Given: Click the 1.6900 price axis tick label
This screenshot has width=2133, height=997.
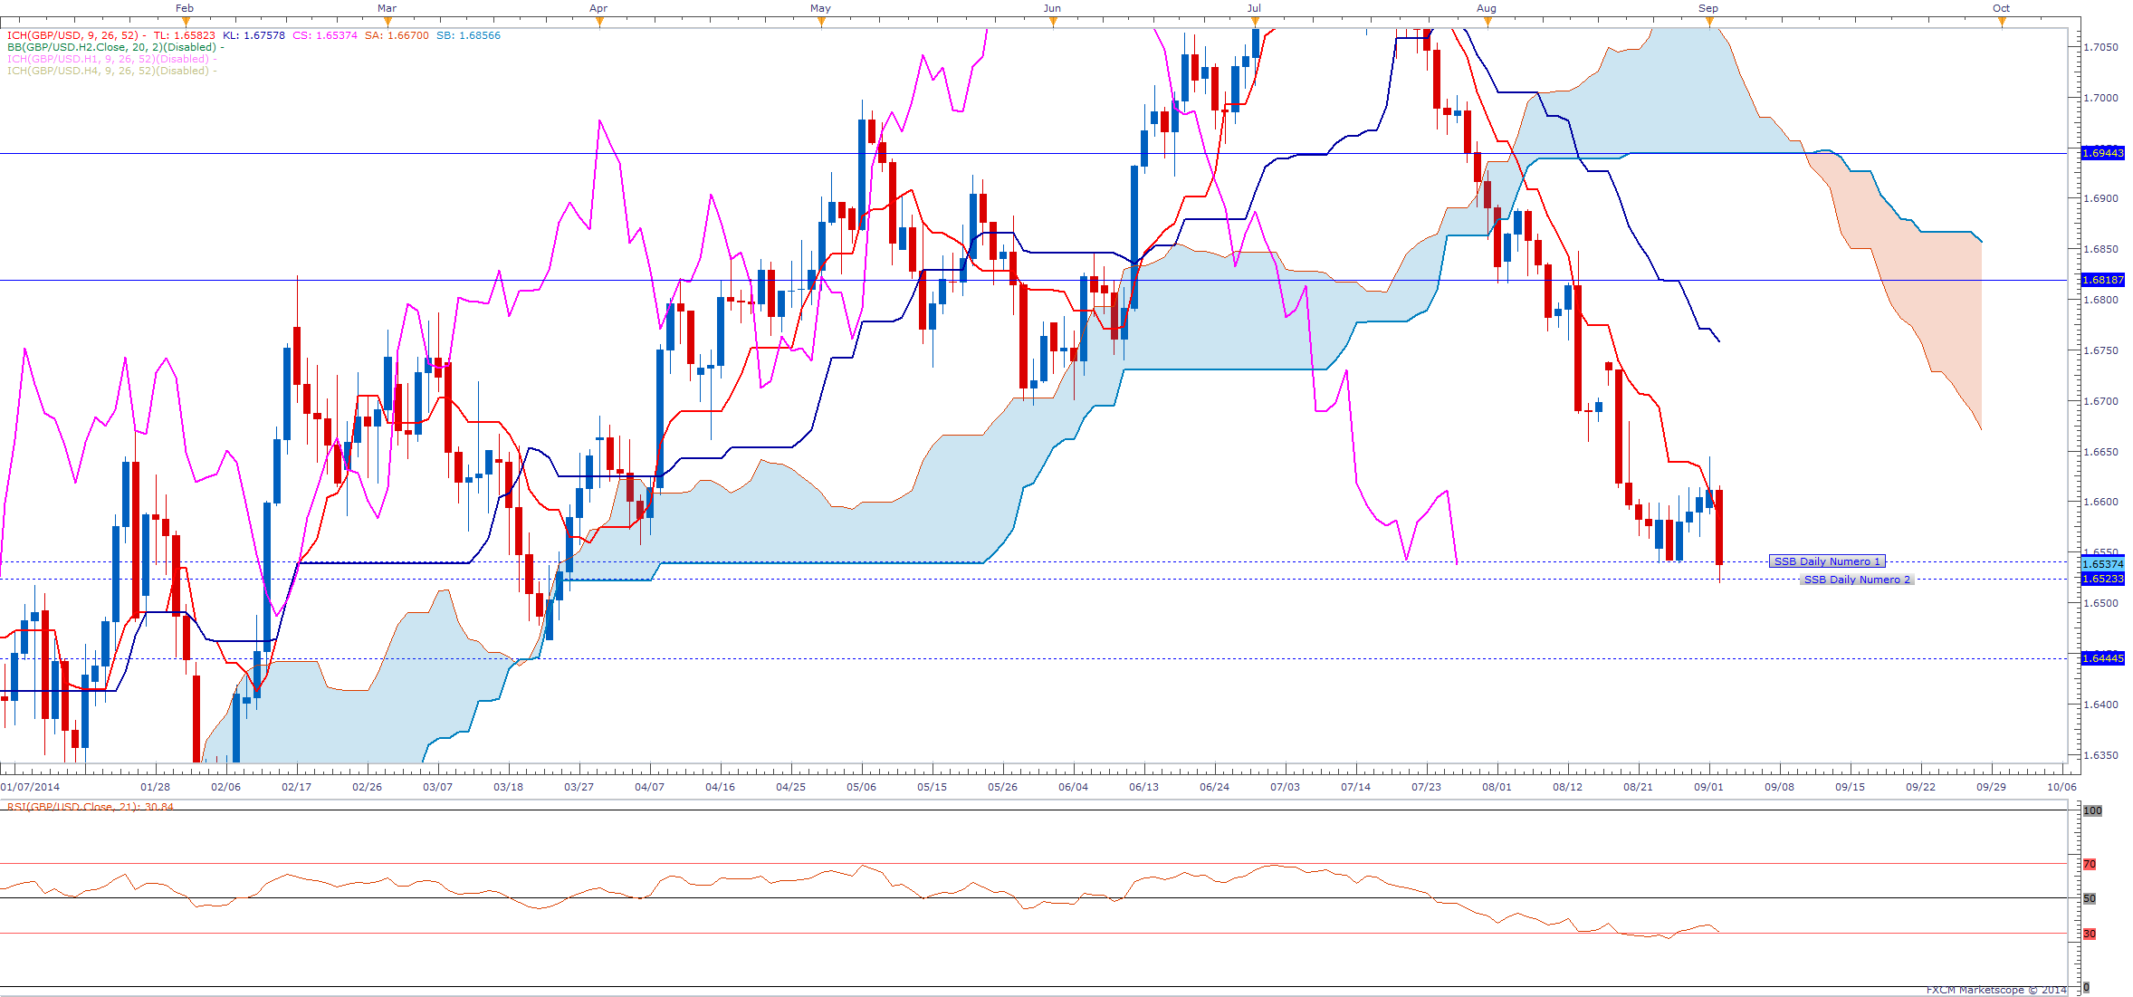Looking at the screenshot, I should [x=2100, y=198].
